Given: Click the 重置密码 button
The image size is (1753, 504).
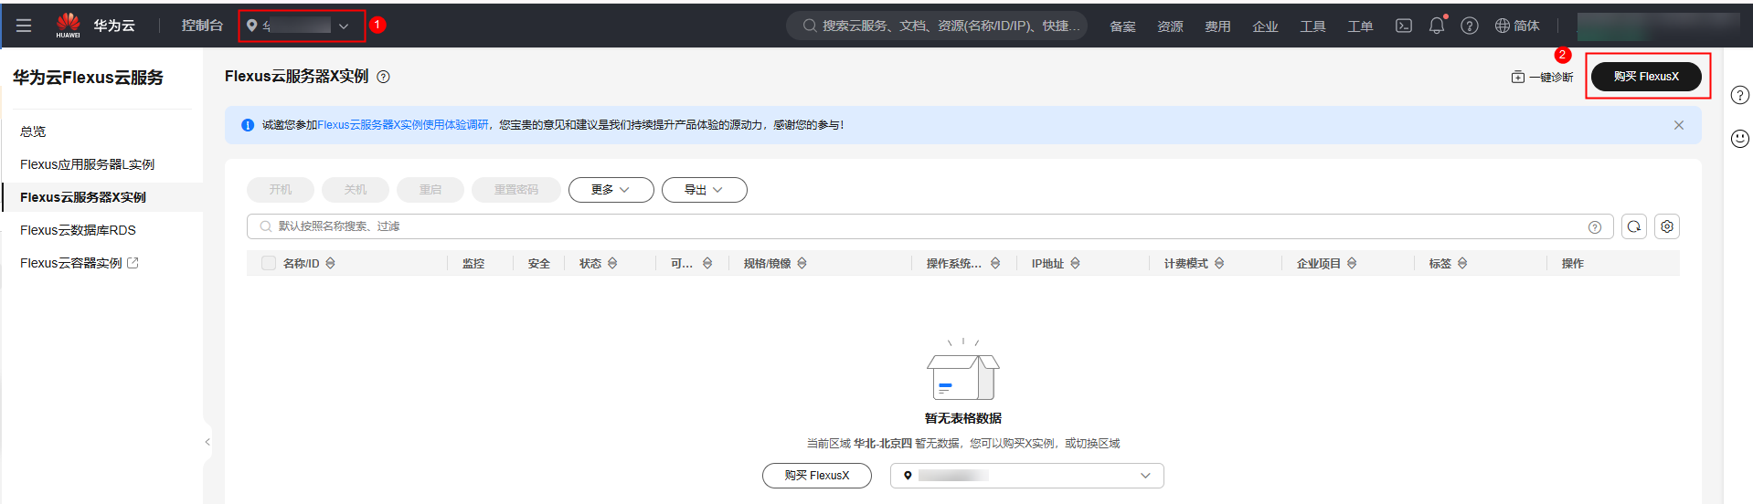Looking at the screenshot, I should pos(516,190).
